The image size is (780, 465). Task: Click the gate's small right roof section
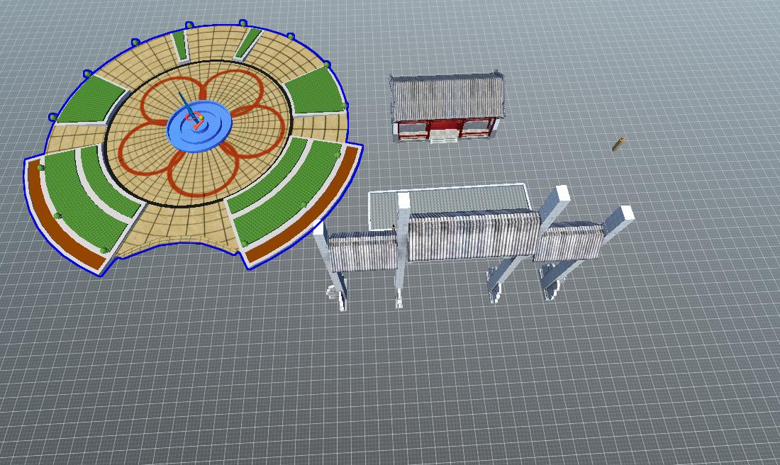(569, 241)
